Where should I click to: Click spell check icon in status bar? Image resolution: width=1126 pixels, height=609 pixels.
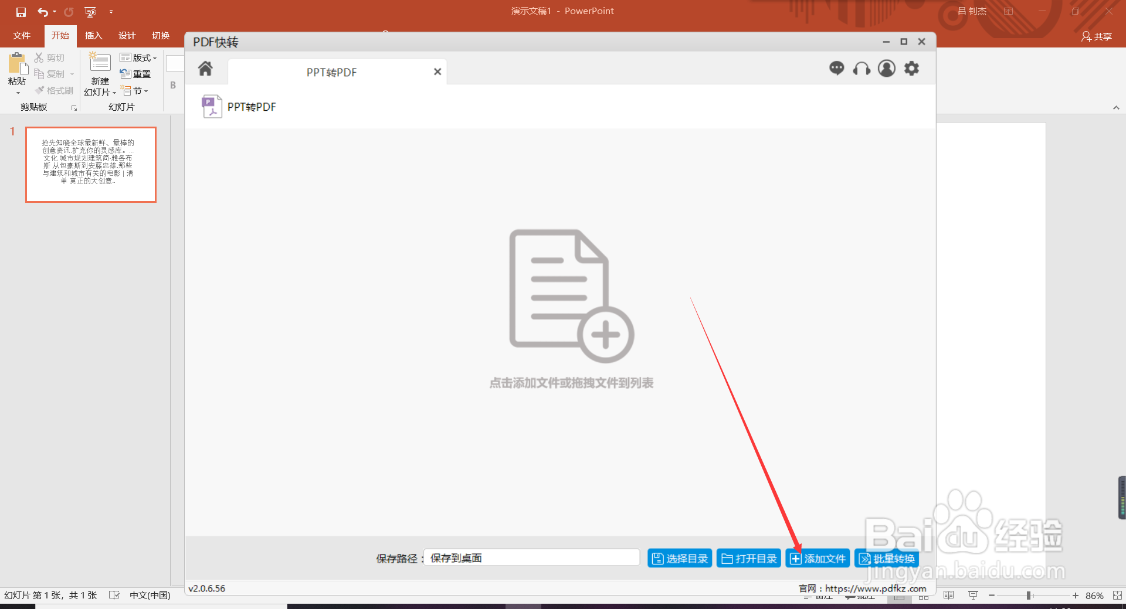tap(114, 596)
